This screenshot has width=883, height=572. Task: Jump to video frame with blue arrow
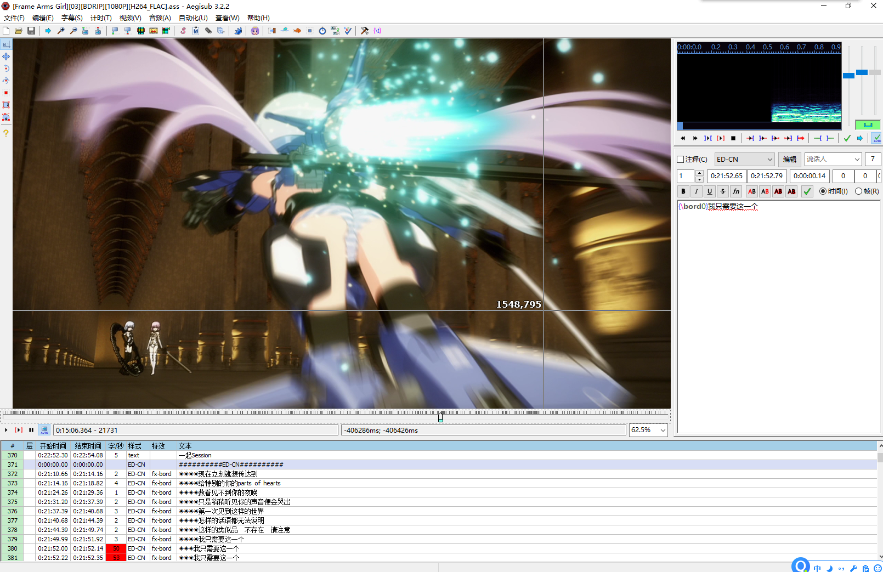[x=48, y=31]
